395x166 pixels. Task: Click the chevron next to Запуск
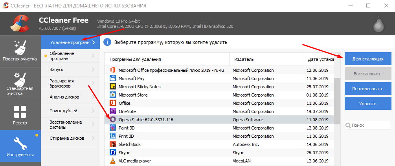coord(93,69)
